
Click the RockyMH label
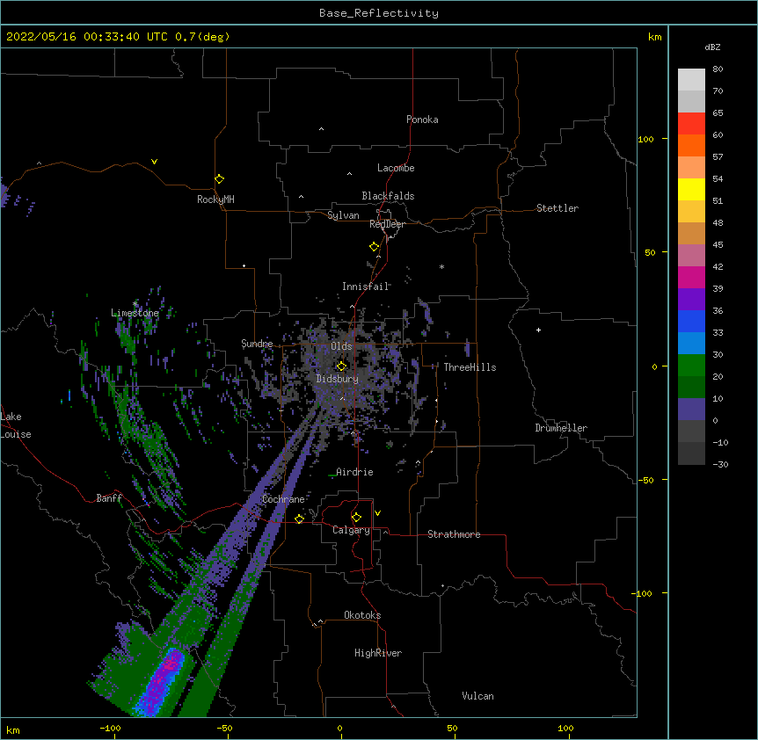215,200
